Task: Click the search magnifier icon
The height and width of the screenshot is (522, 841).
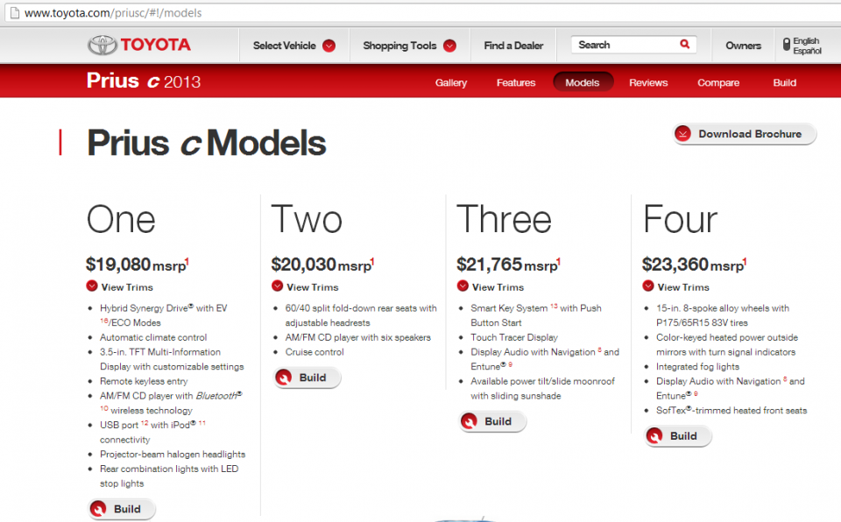Action: (x=684, y=44)
